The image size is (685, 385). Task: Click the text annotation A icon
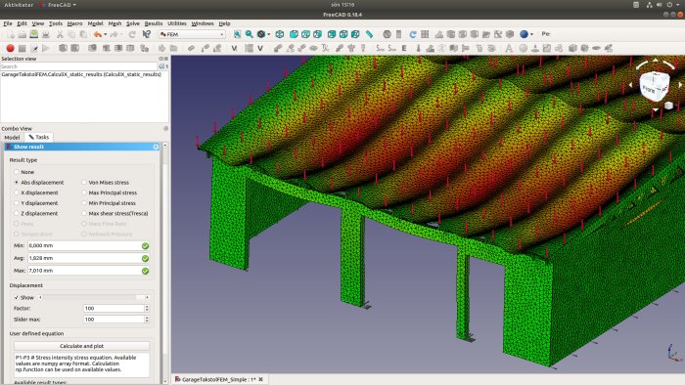click(x=509, y=48)
